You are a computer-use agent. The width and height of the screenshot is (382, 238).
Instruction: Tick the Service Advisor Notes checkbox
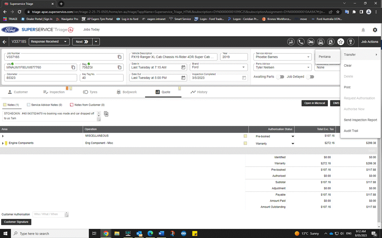[x=29, y=105]
